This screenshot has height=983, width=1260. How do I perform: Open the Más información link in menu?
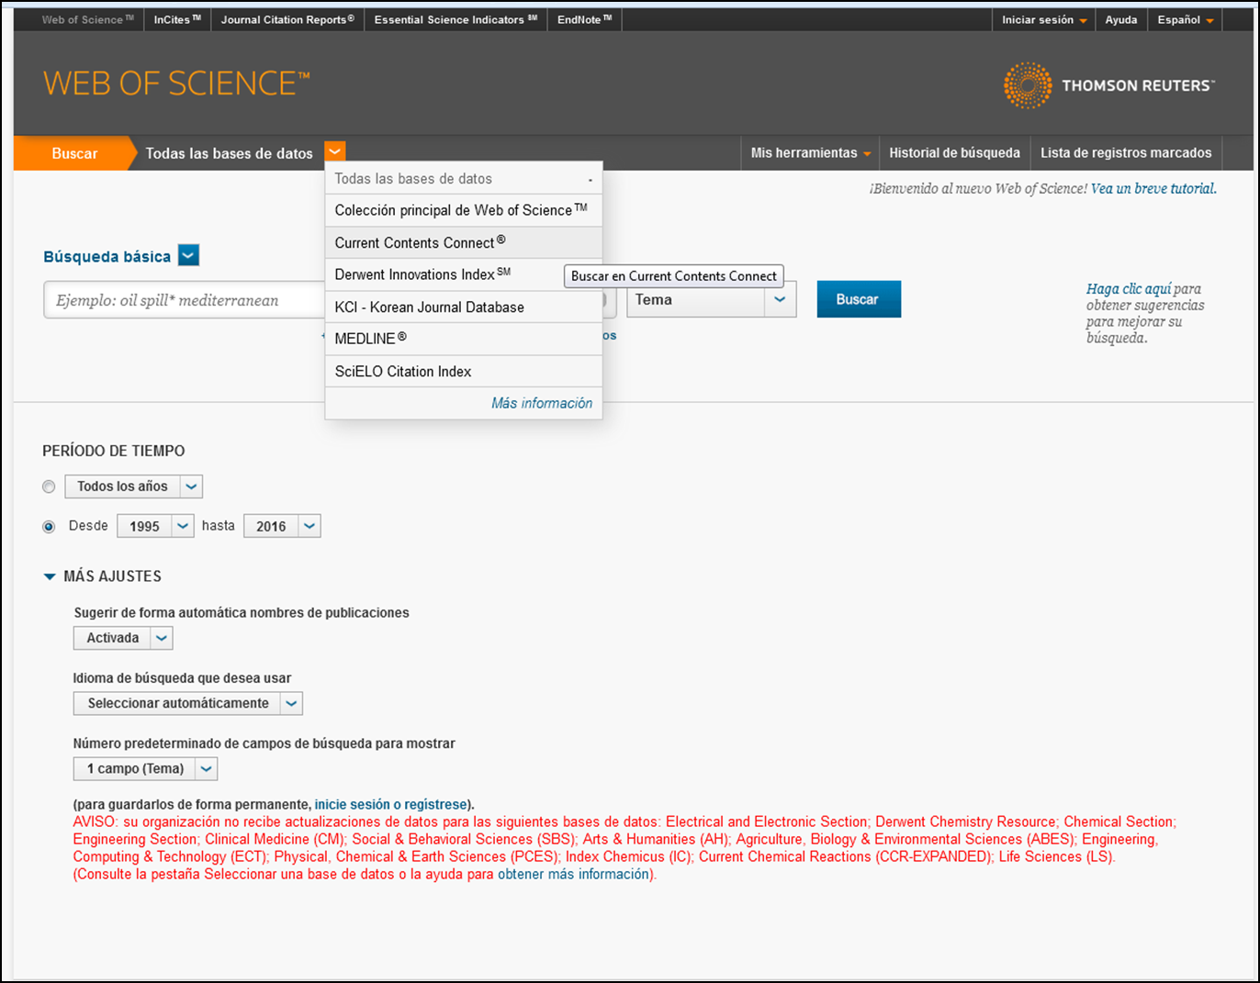[x=542, y=403]
